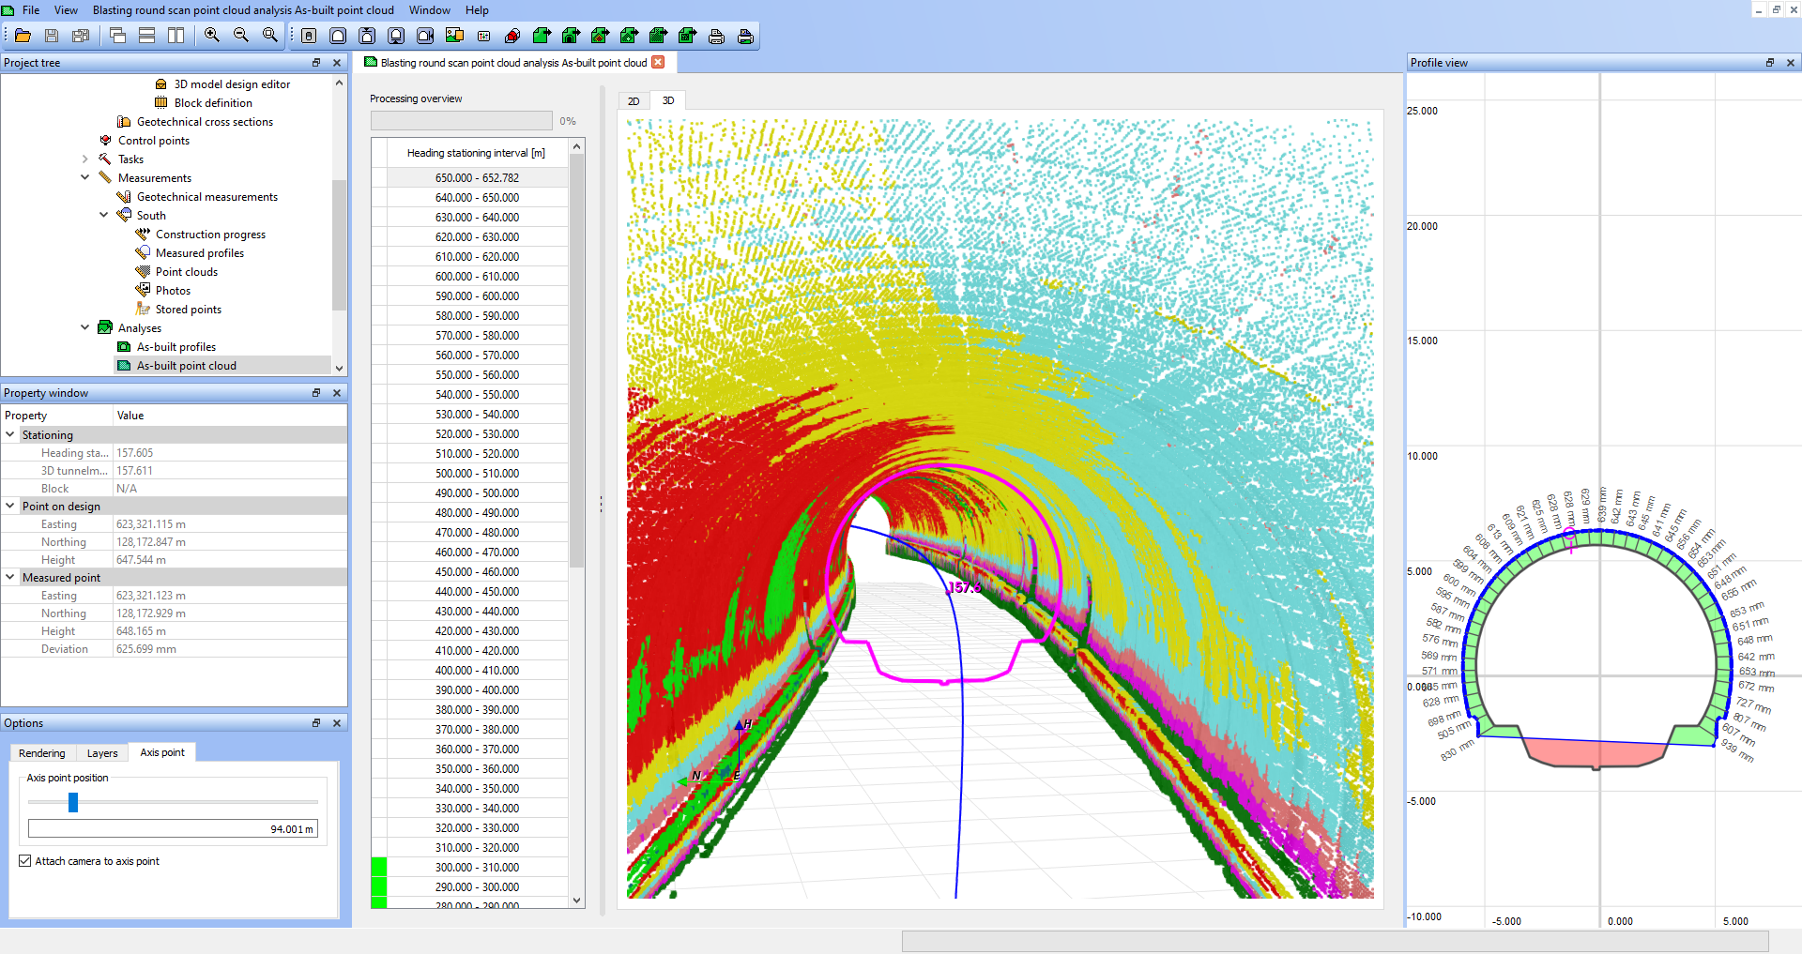Viewport: 1802px width, 954px height.
Task: Select As-built profiles tree item
Action: tap(176, 347)
